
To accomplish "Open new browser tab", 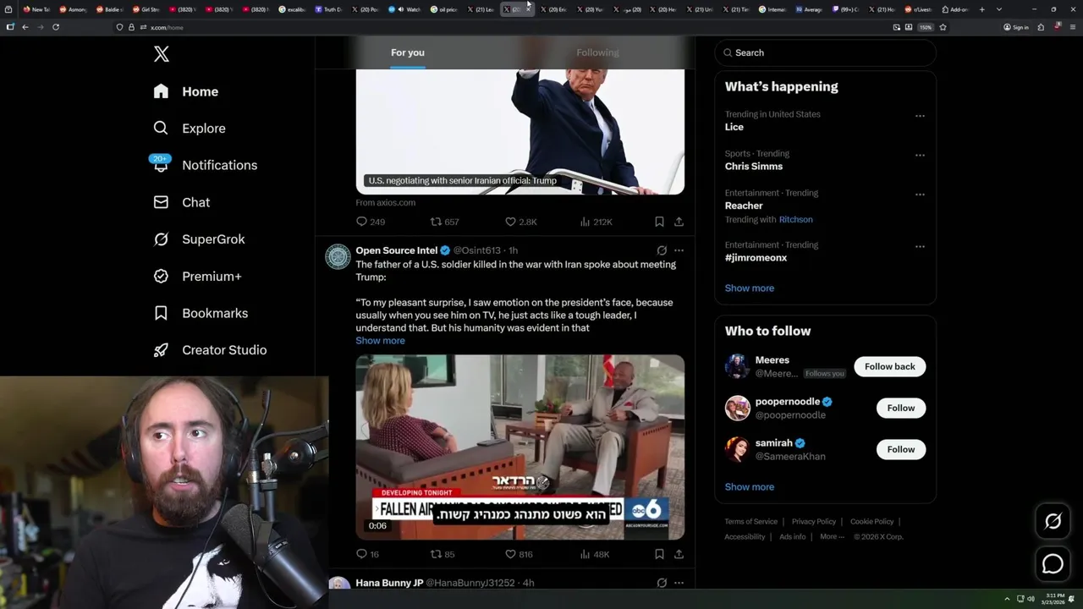I will coord(981,9).
